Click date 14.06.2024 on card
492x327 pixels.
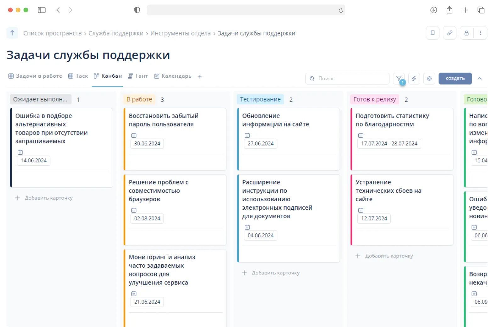coord(34,161)
